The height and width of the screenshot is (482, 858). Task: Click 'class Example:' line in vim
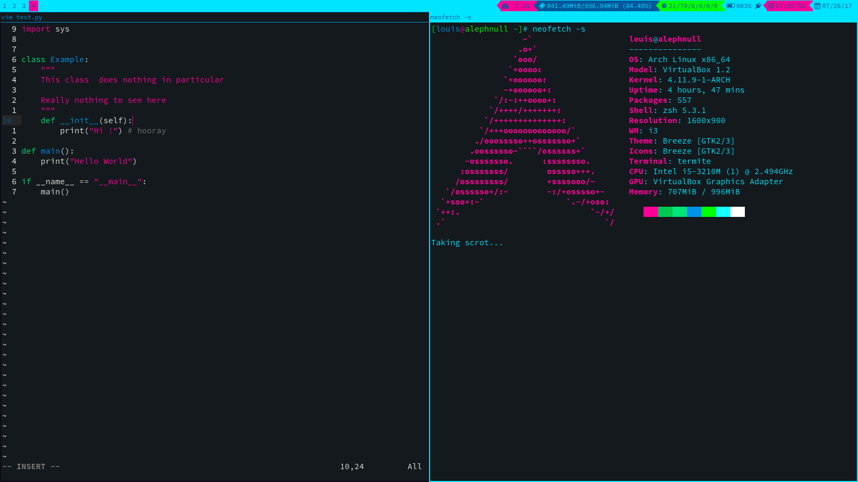(55, 59)
